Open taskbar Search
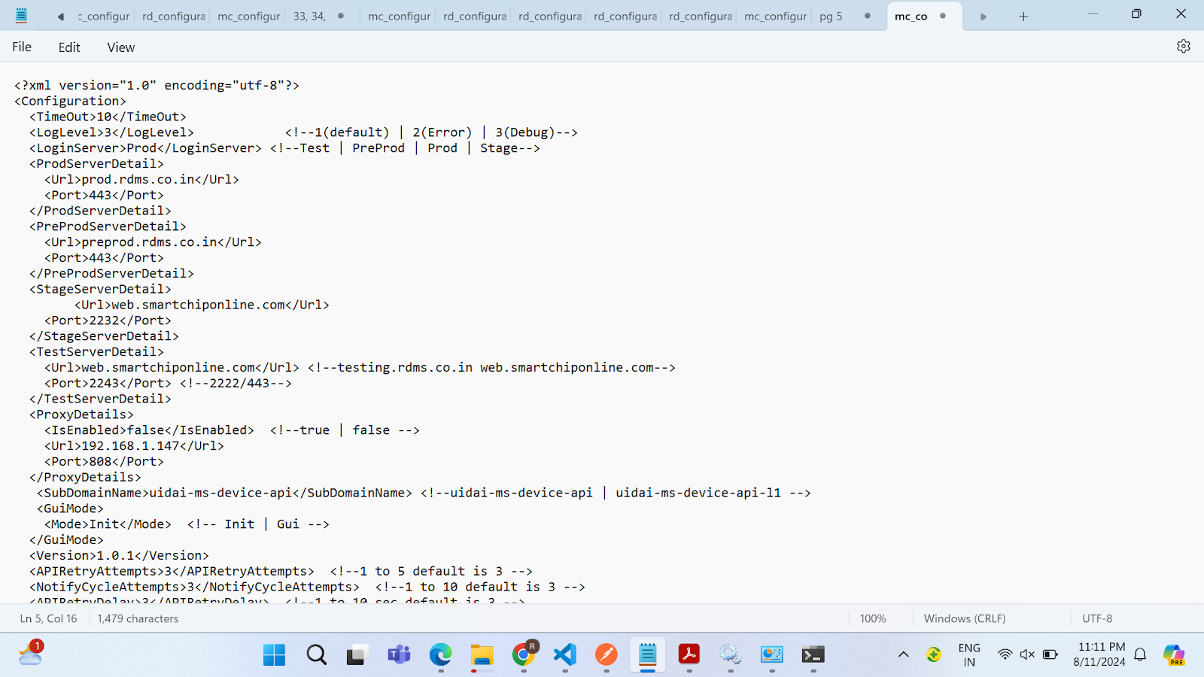Image resolution: width=1204 pixels, height=677 pixels. pos(316,655)
